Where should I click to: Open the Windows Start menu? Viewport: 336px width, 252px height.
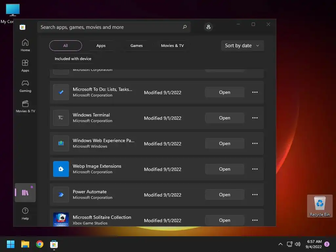(x=10, y=244)
